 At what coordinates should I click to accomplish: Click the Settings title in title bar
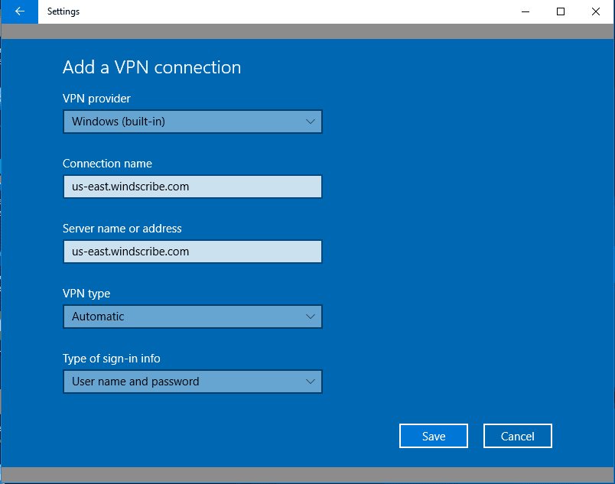pyautogui.click(x=63, y=11)
